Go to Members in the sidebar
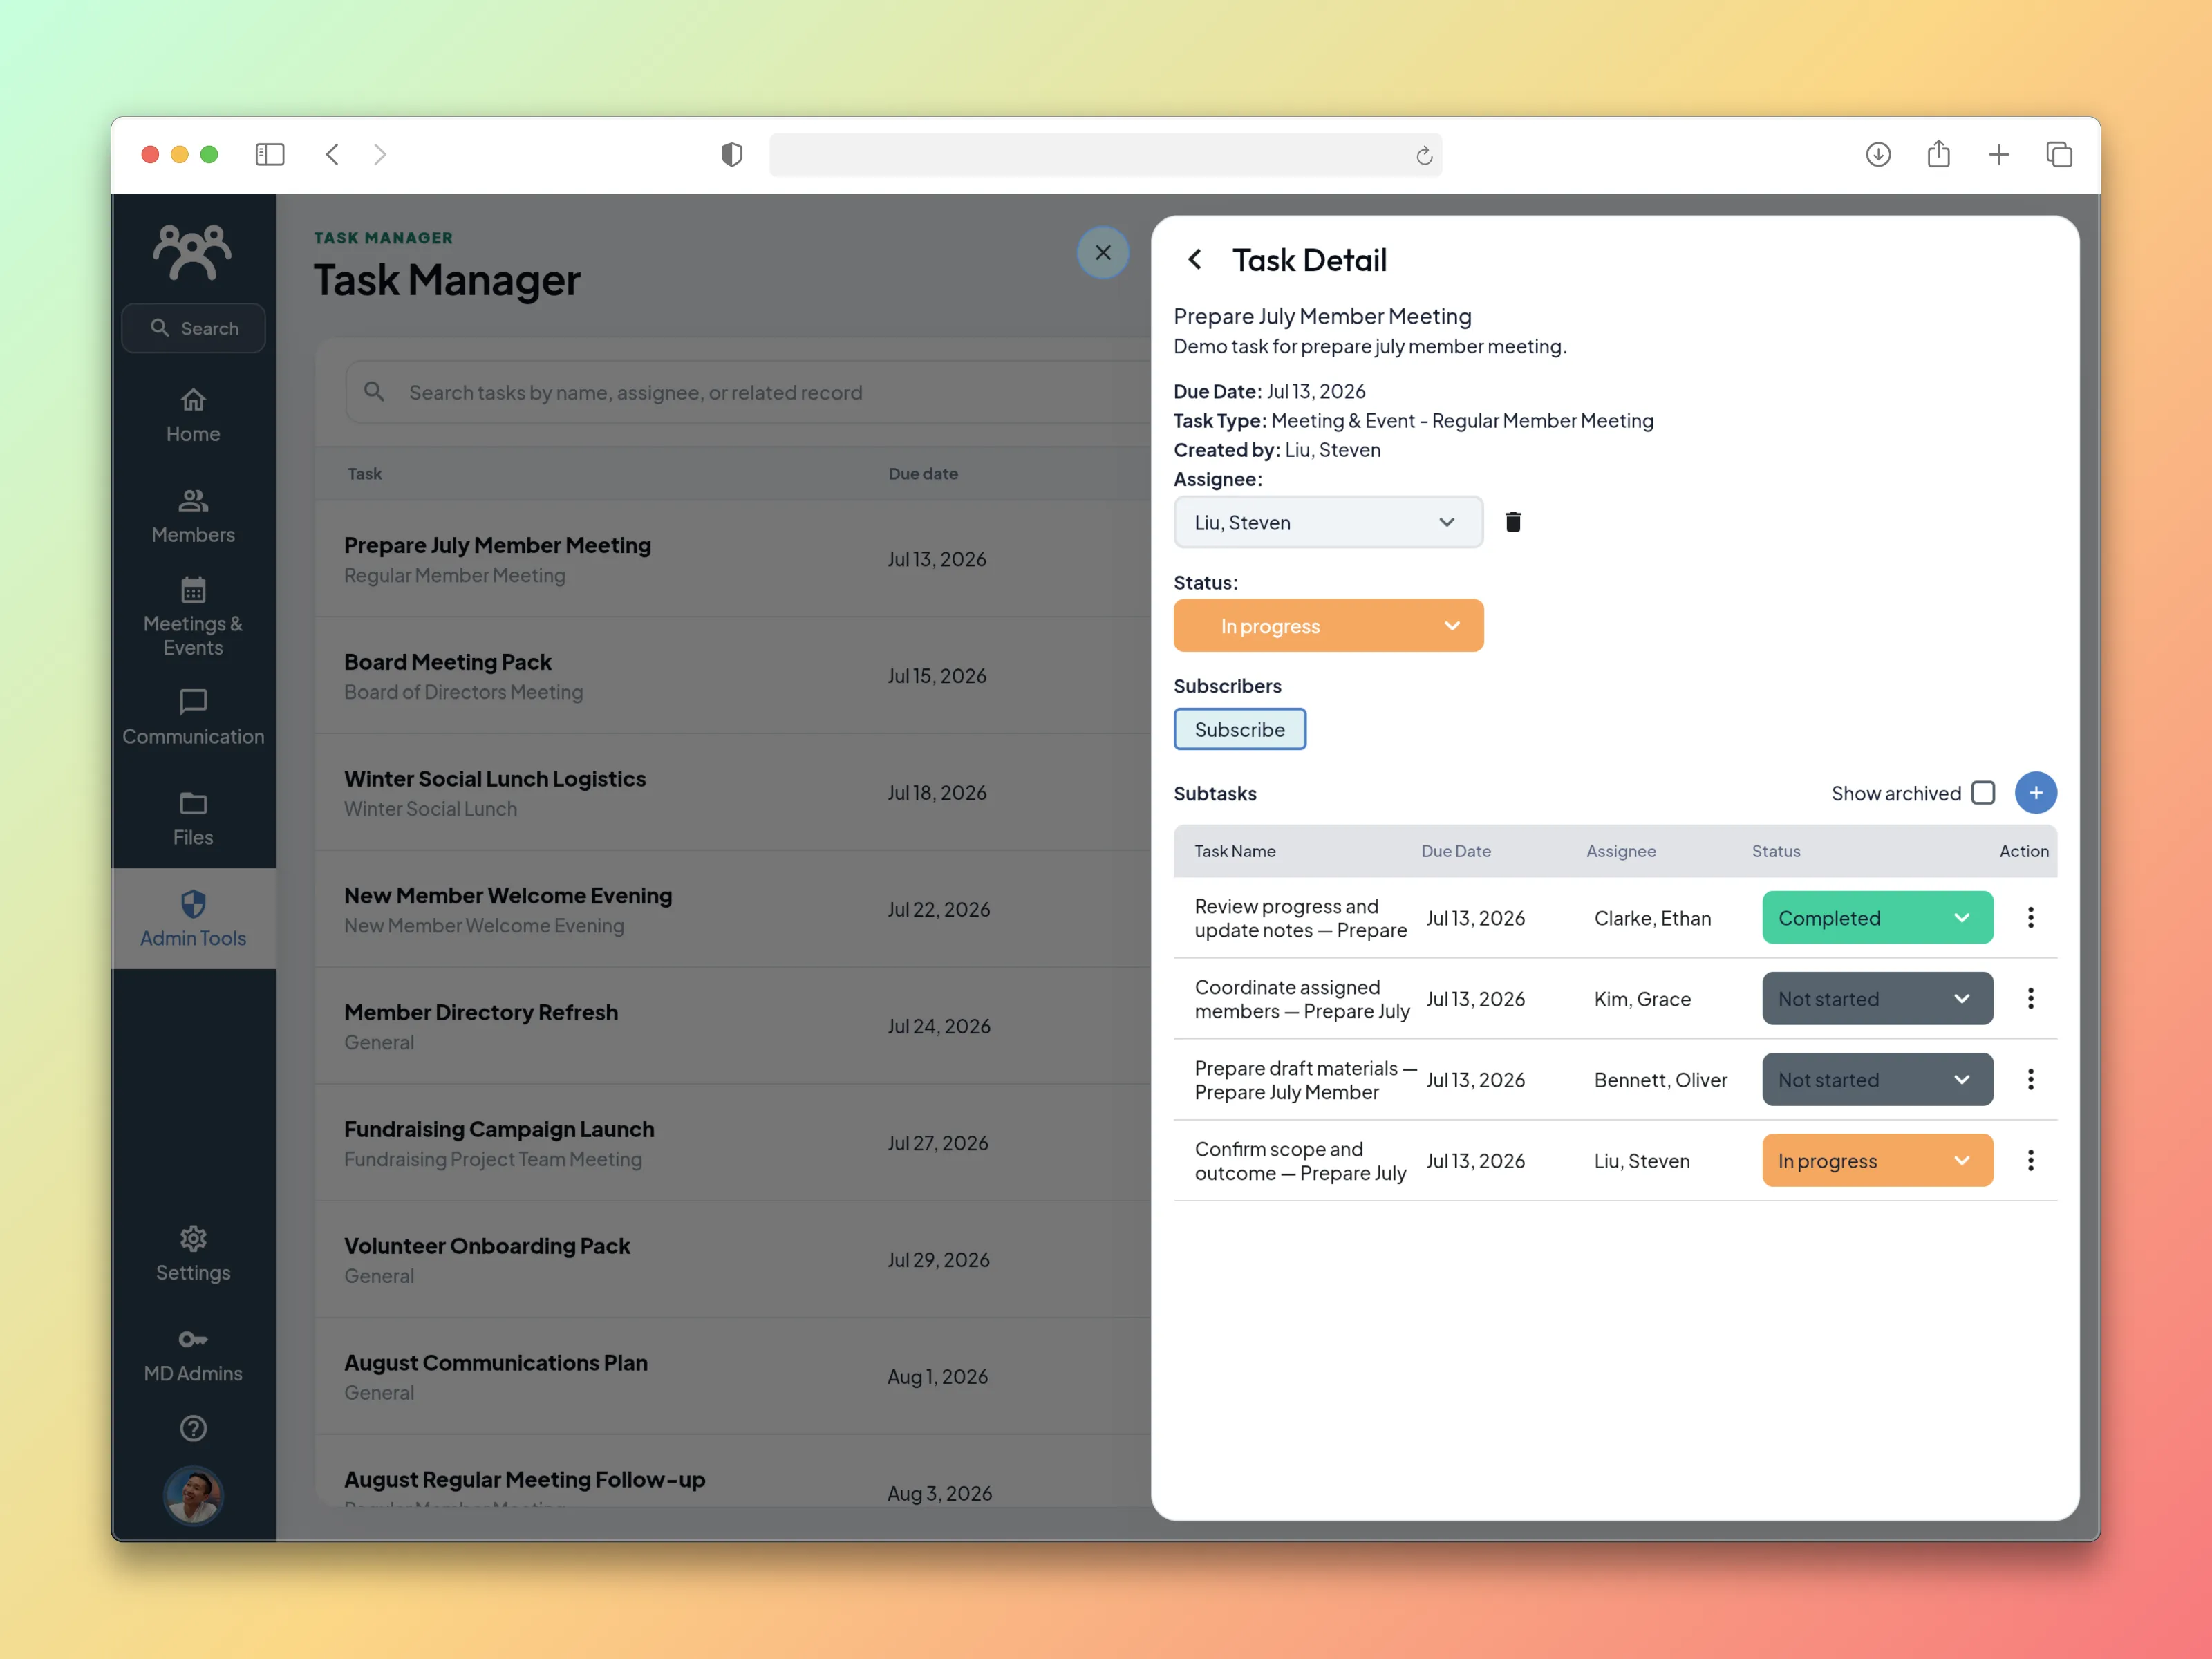 point(193,516)
